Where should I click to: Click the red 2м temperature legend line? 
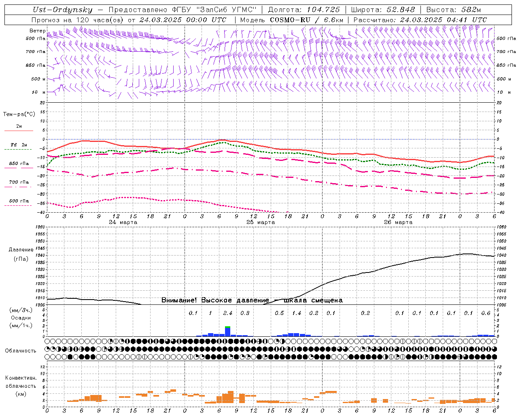[19, 130]
